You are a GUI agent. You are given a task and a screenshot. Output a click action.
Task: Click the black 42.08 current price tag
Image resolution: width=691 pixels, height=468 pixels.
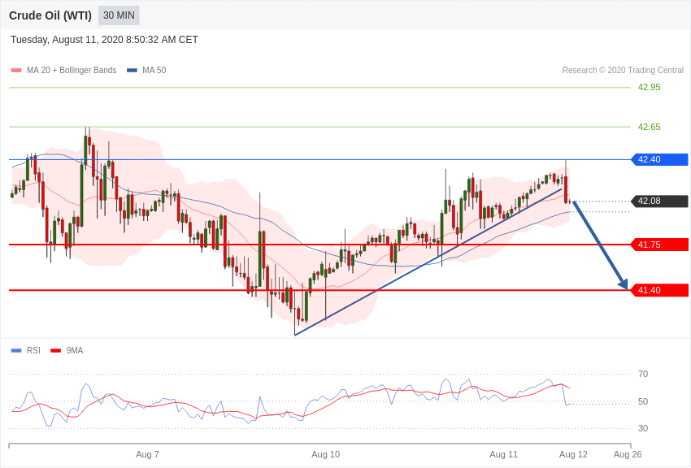tap(660, 201)
